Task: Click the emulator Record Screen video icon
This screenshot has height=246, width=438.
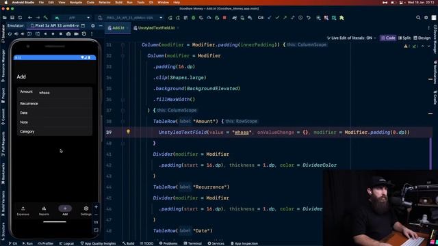Action: 76,33
